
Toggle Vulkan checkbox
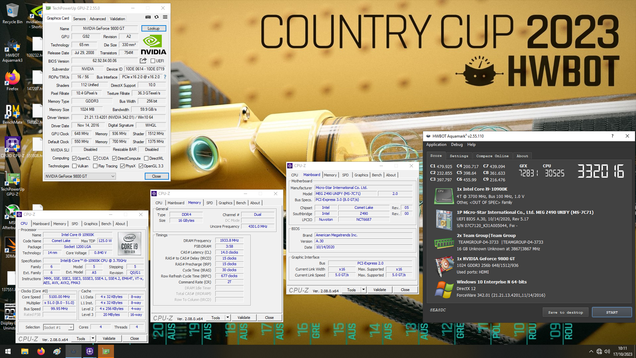point(75,166)
